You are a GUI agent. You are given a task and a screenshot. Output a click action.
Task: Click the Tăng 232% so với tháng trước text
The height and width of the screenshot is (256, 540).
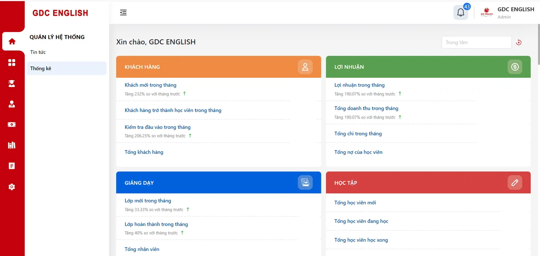coord(152,94)
